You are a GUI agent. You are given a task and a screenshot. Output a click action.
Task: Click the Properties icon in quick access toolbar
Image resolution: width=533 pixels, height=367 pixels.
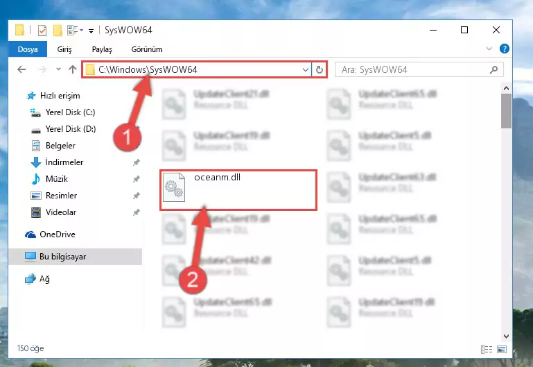click(x=42, y=31)
